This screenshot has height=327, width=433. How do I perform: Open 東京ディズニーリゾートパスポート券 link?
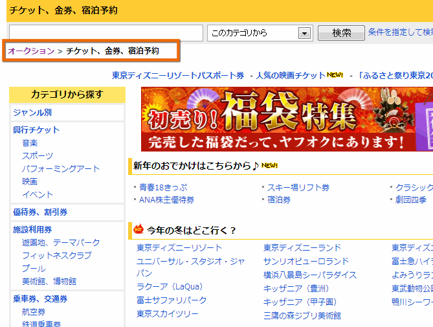(x=181, y=75)
